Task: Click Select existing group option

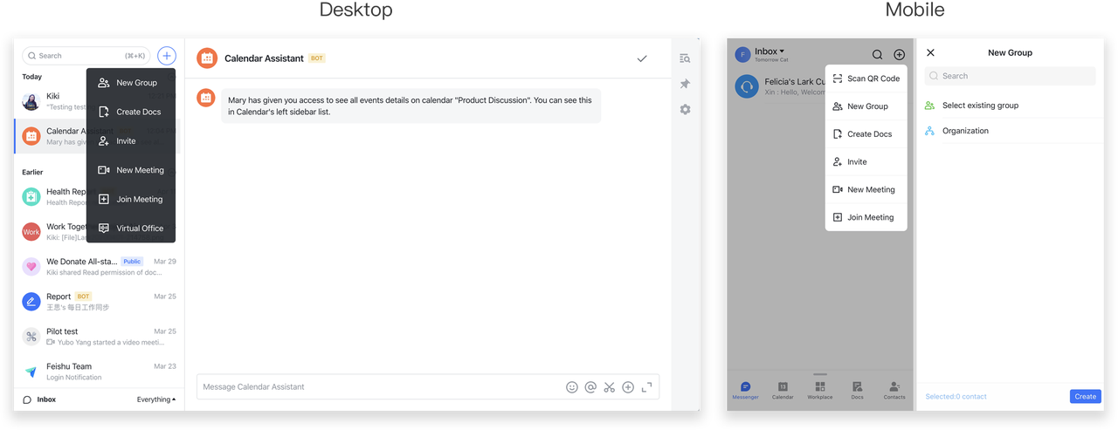Action: point(980,106)
